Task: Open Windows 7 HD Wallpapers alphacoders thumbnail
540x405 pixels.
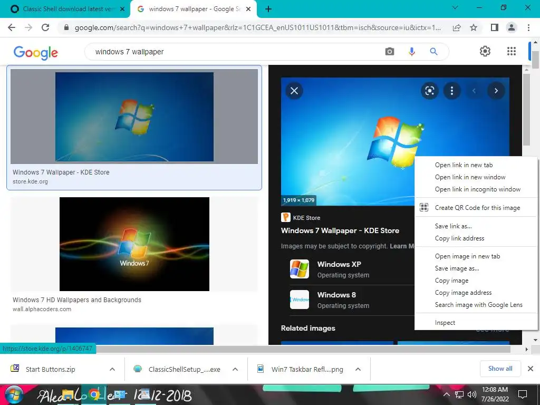Action: [134, 244]
